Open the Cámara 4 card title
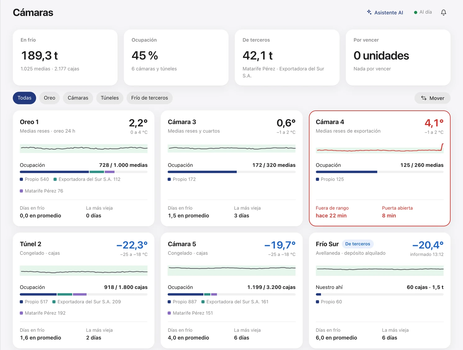 [x=330, y=122]
